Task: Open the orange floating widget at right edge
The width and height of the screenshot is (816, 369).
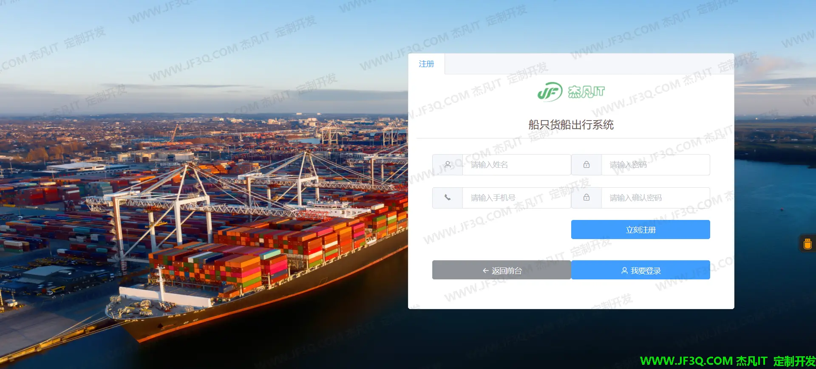Action: tap(807, 244)
